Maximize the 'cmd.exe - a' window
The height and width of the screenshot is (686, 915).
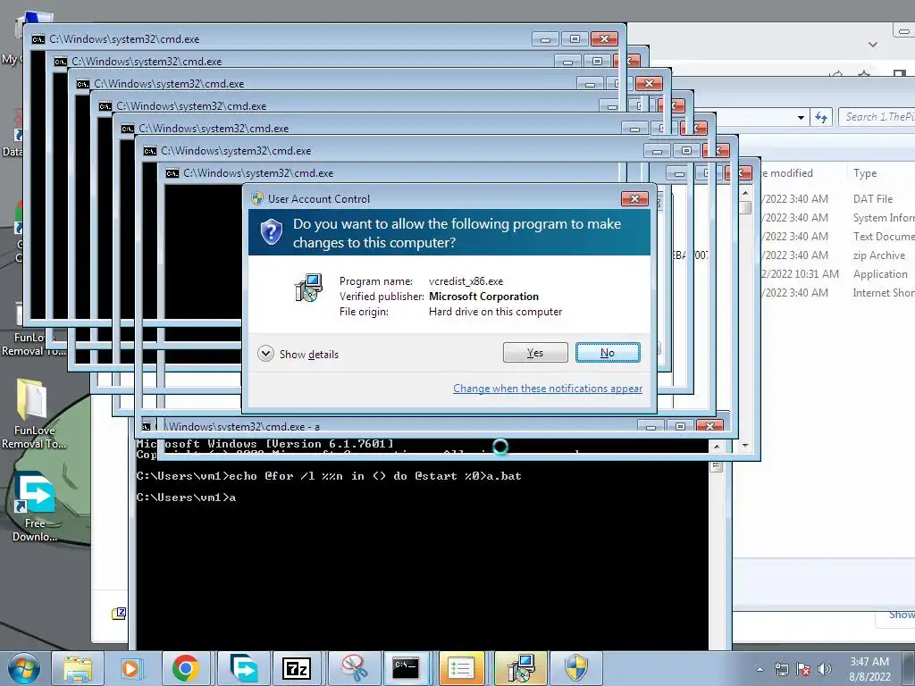[680, 426]
